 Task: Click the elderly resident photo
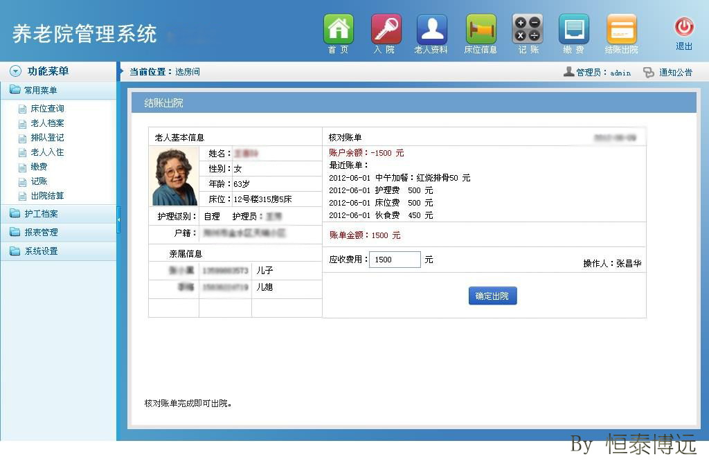[175, 177]
